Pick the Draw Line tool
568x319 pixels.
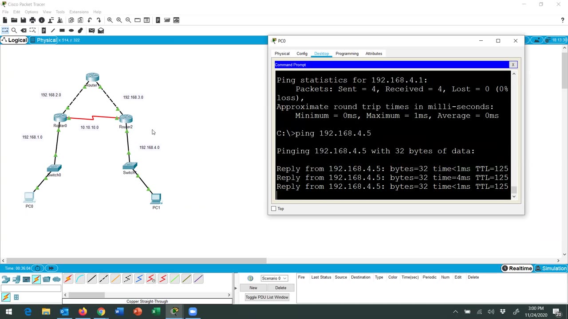coord(53,31)
